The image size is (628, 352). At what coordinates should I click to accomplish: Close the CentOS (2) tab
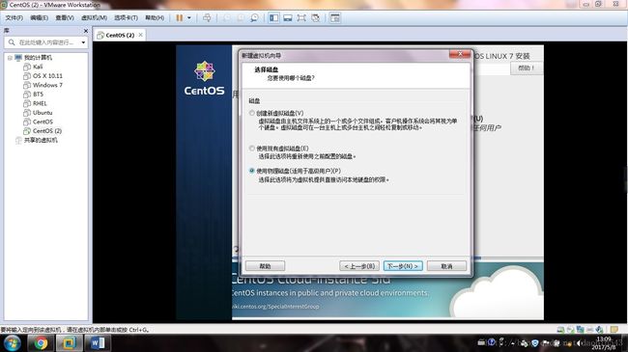141,35
